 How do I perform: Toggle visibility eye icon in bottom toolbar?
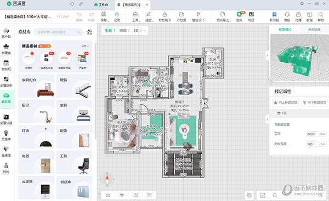[108, 196]
